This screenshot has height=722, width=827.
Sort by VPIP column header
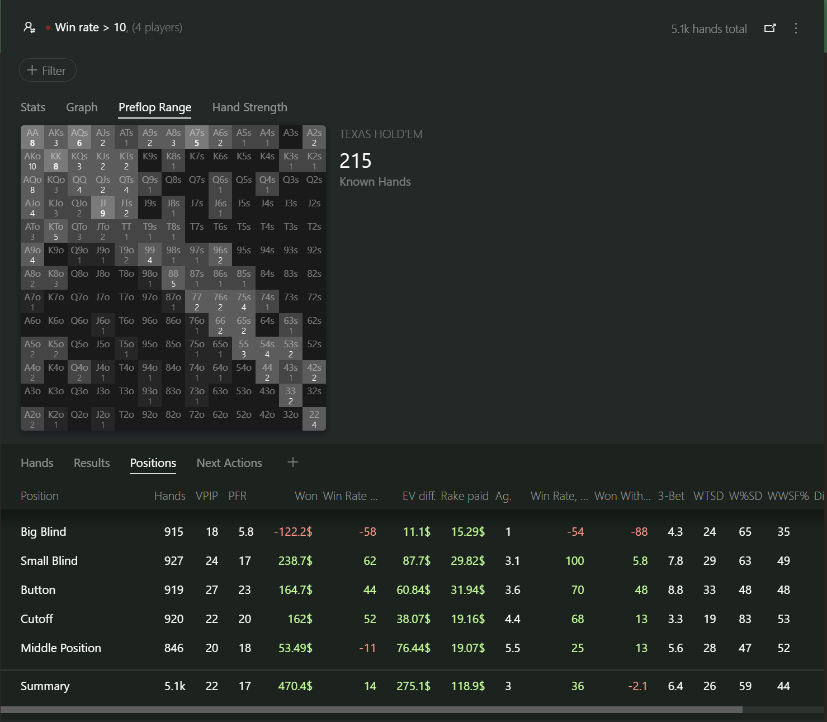[207, 496]
